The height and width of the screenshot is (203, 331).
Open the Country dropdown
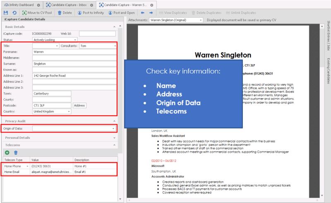69,111
